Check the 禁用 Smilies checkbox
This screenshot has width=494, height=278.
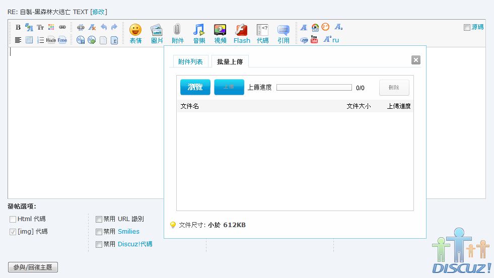[x=99, y=232]
